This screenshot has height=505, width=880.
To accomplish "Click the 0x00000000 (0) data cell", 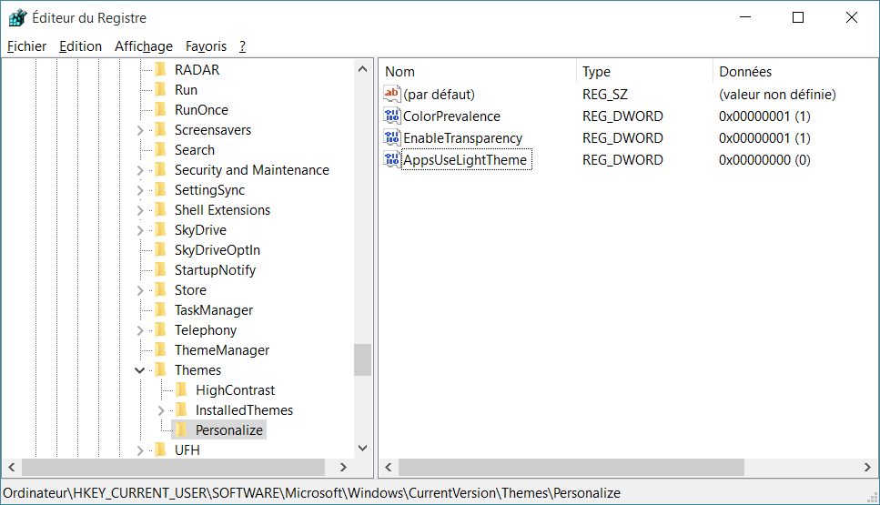I will tap(764, 160).
